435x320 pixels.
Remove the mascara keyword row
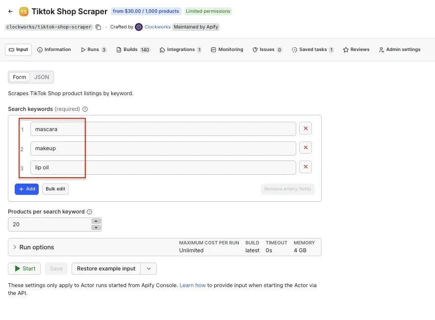click(306, 129)
